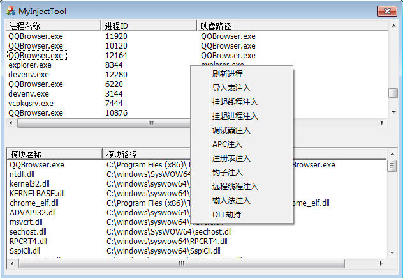Click the process list horizontal scrollbar thumb
The image size is (403, 278).
point(104,123)
